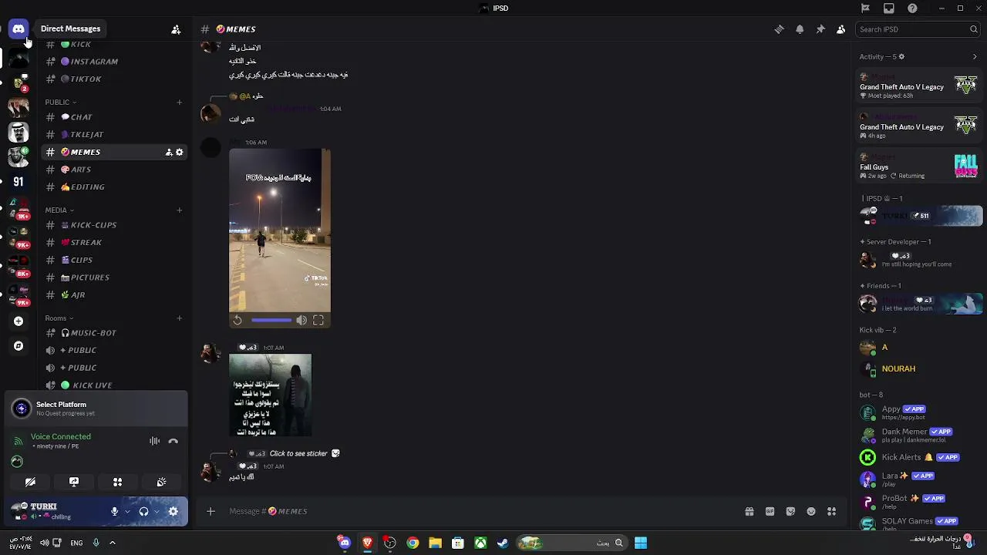View NOURAH member profile
This screenshot has height=555, width=987.
pyautogui.click(x=918, y=368)
